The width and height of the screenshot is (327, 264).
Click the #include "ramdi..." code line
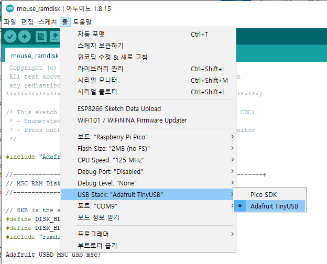click(x=33, y=237)
